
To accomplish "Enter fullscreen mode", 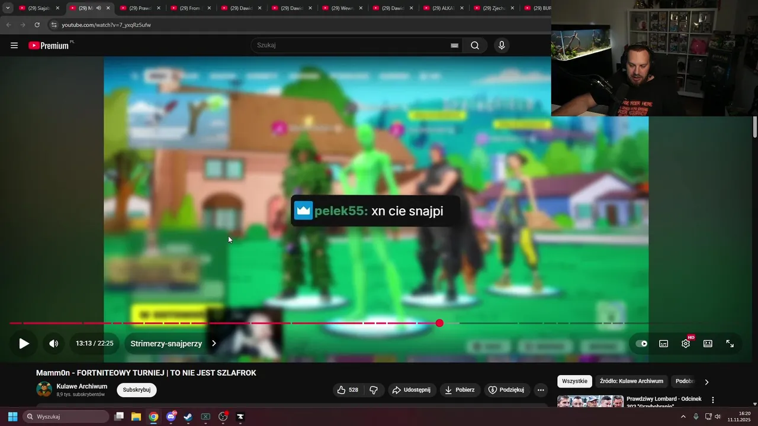I will [x=730, y=344].
